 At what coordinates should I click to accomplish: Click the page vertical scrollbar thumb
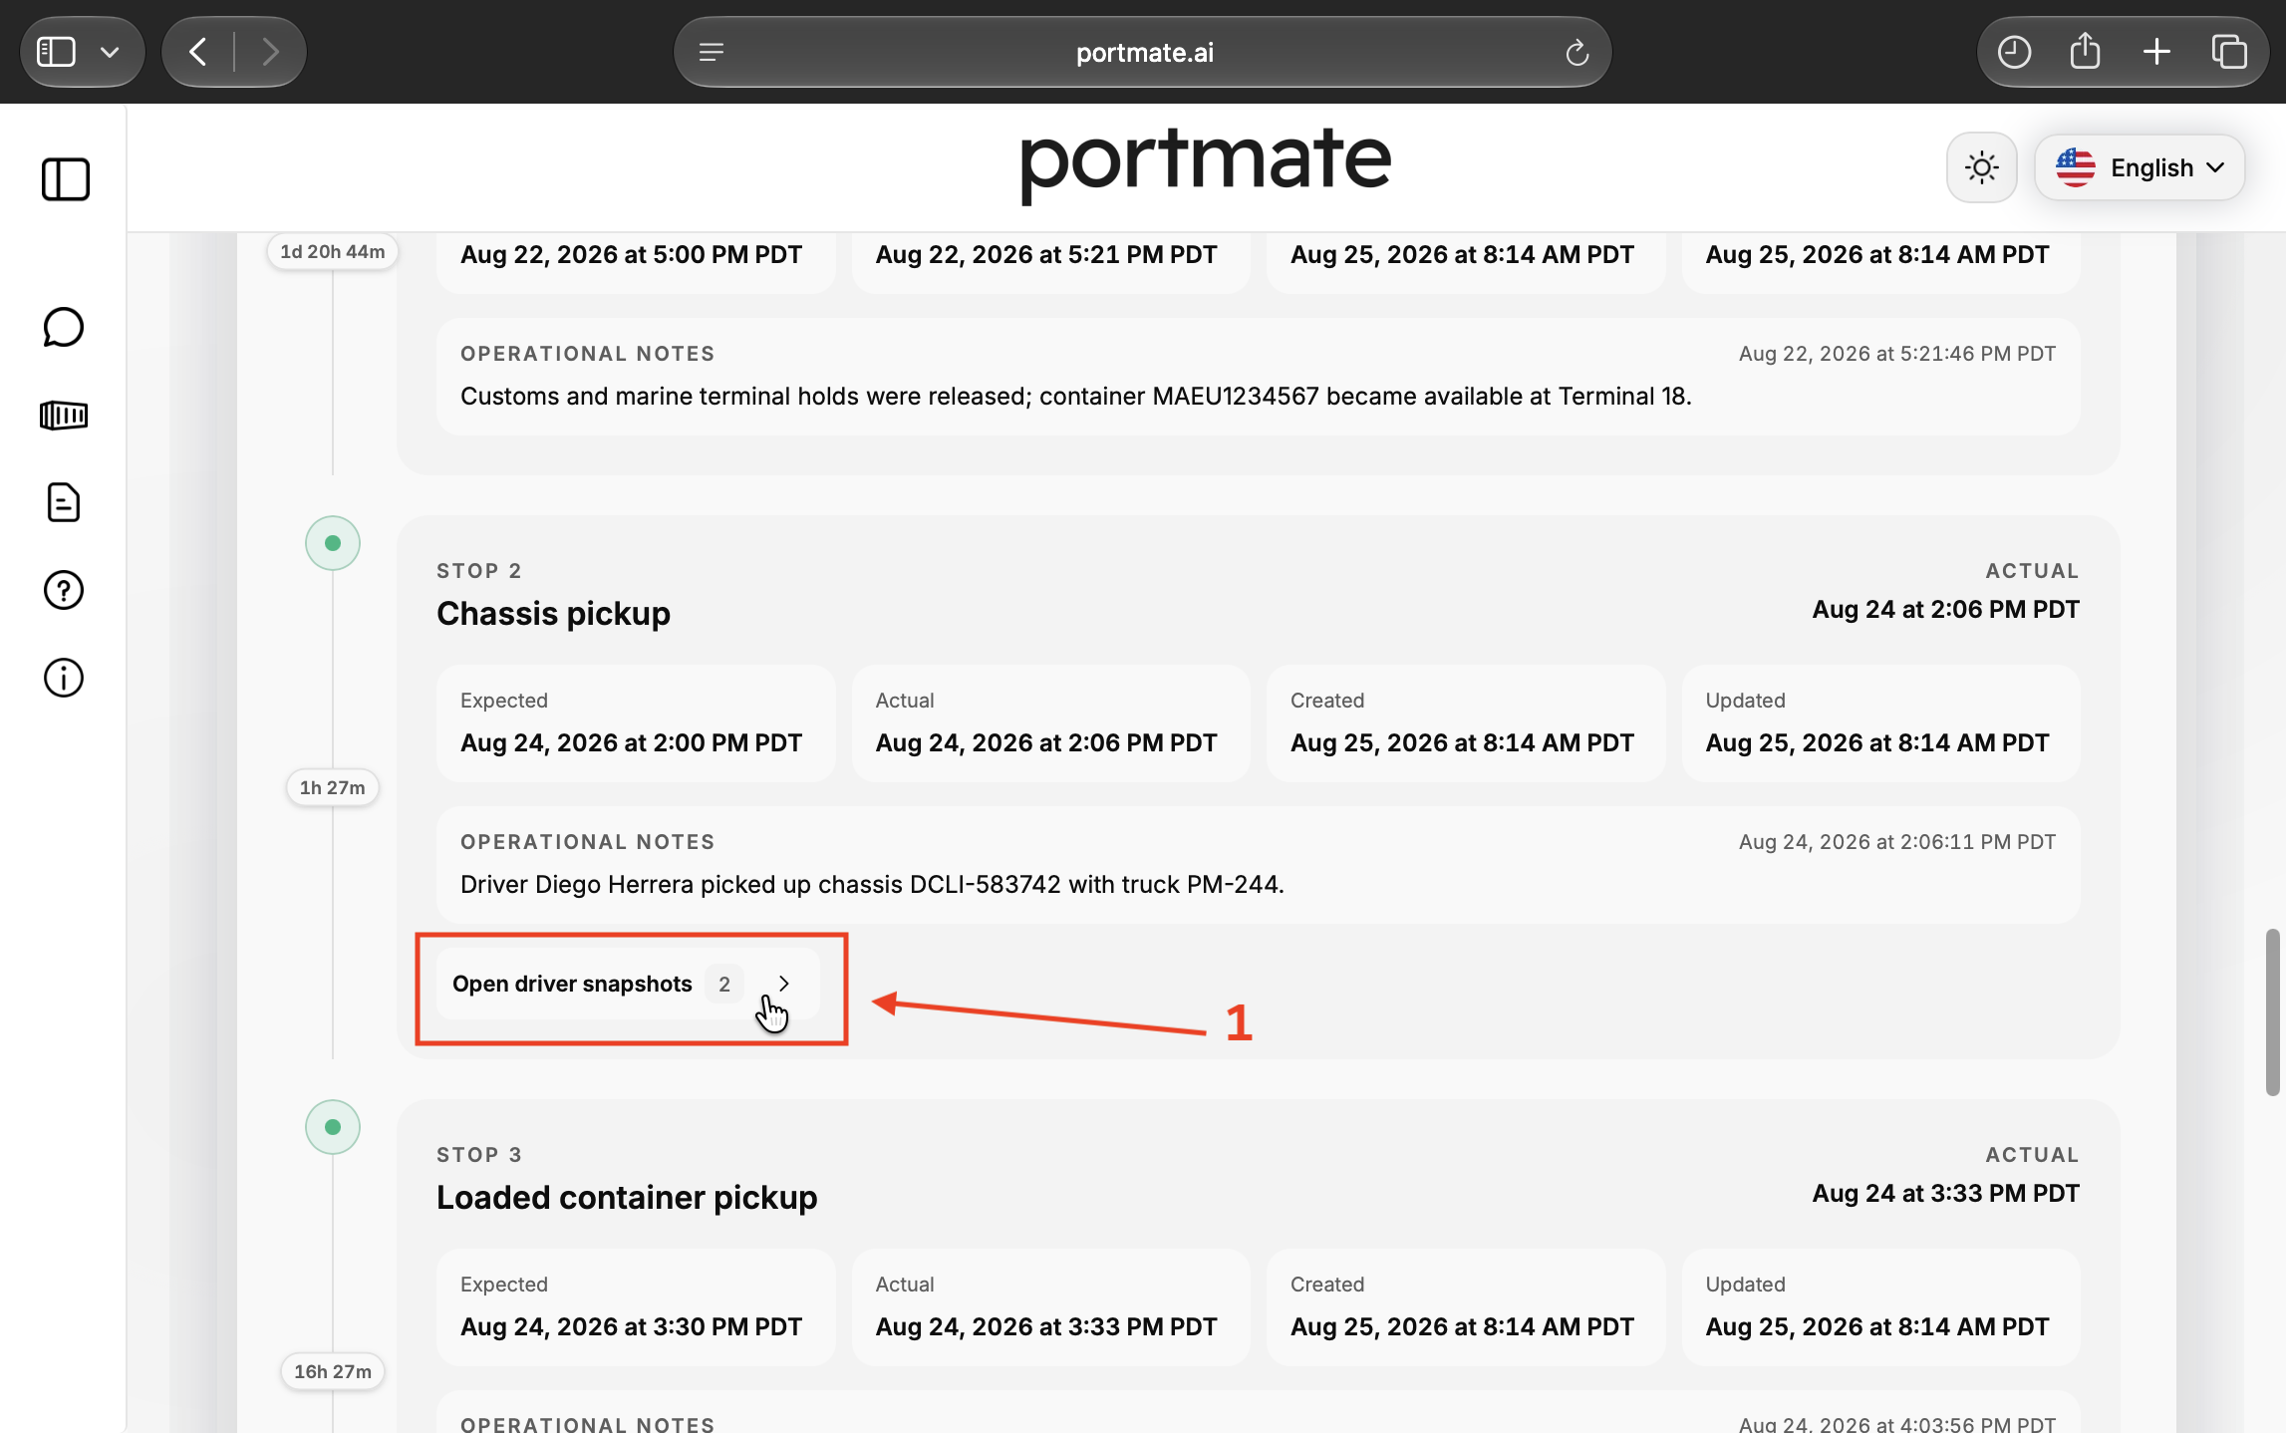(2272, 1011)
